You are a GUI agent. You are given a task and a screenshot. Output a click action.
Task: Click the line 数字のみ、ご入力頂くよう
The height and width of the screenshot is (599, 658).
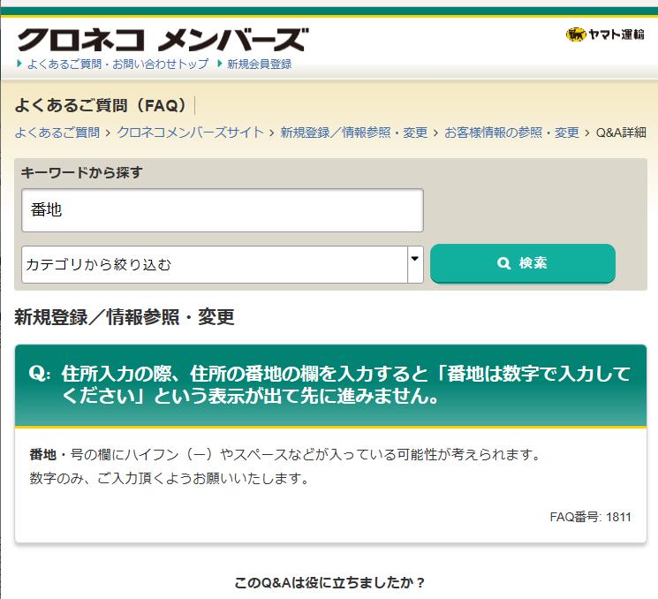(x=169, y=478)
